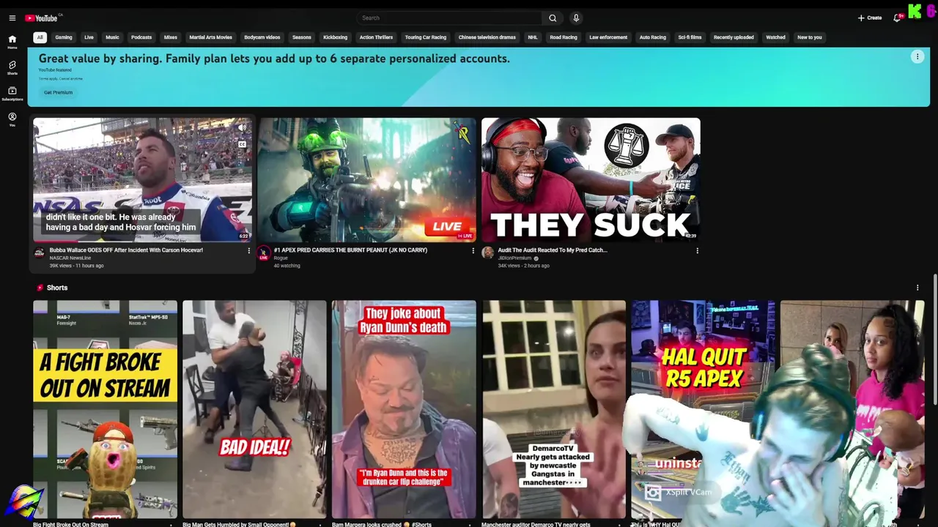Filter by Law enforcement chip
The width and height of the screenshot is (938, 527).
point(608,37)
